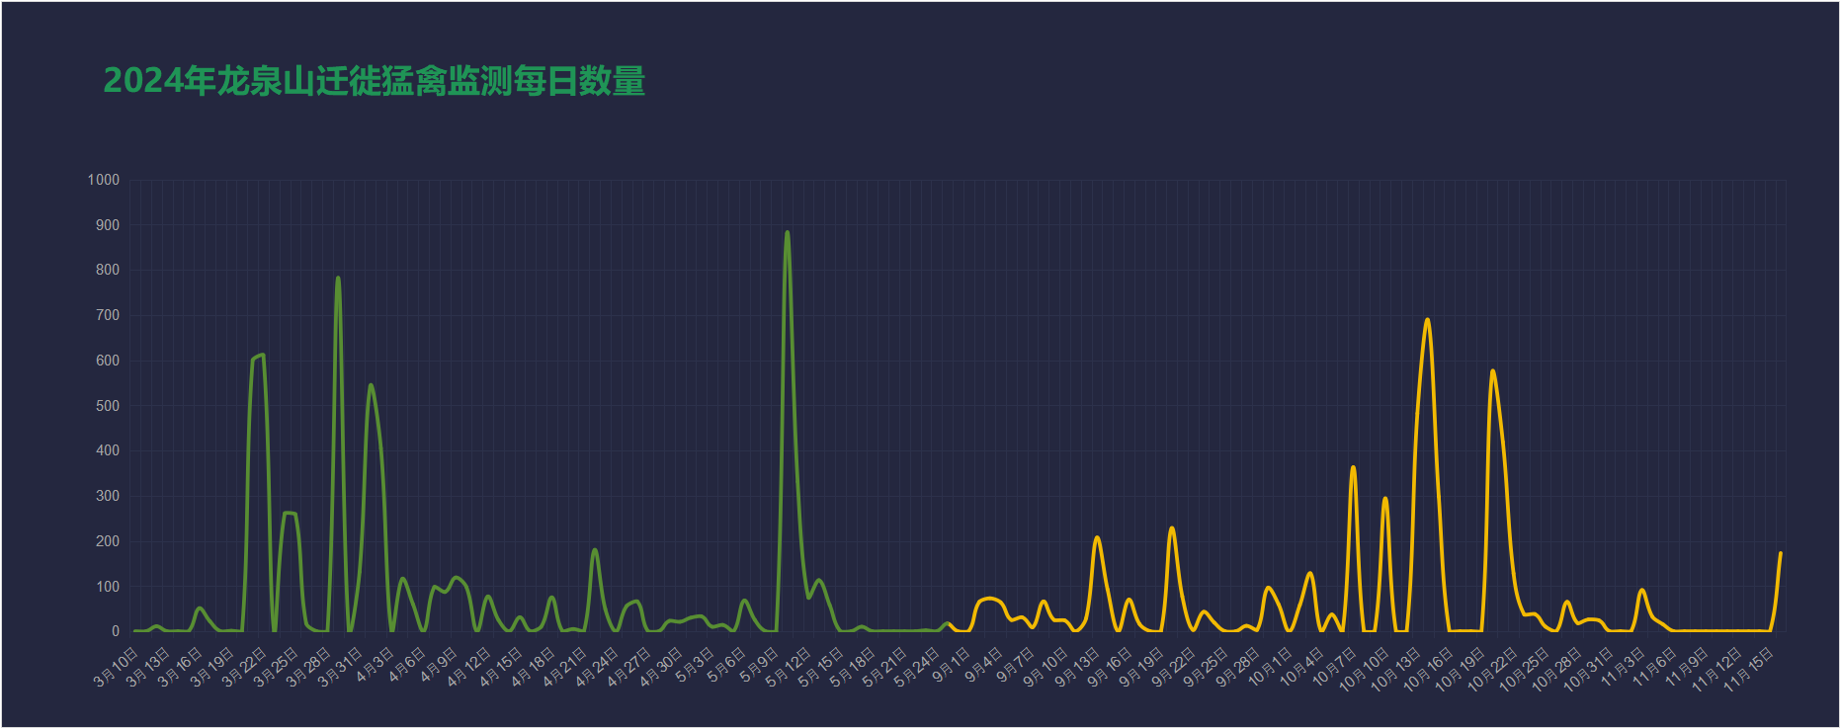Click the highest green peak near 890
1840x728 pixels.
pyautogui.click(x=787, y=233)
